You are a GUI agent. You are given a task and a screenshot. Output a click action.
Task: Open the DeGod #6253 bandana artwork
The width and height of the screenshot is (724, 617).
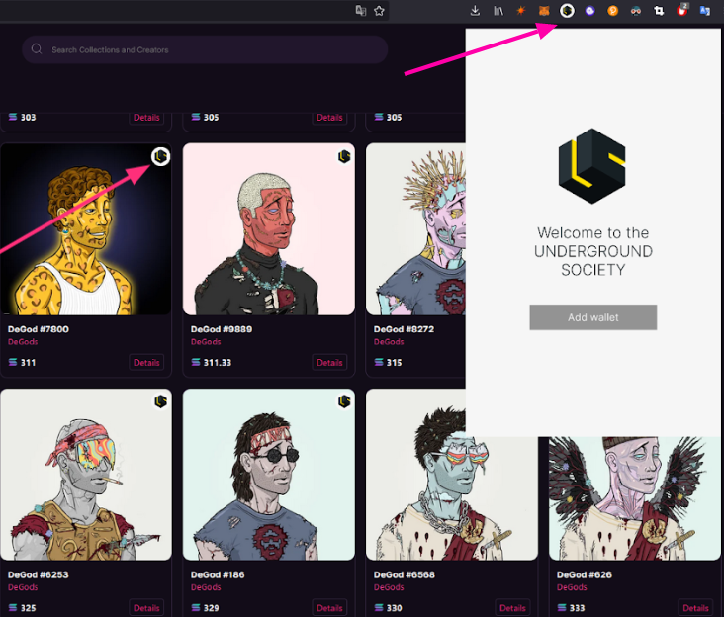click(86, 475)
